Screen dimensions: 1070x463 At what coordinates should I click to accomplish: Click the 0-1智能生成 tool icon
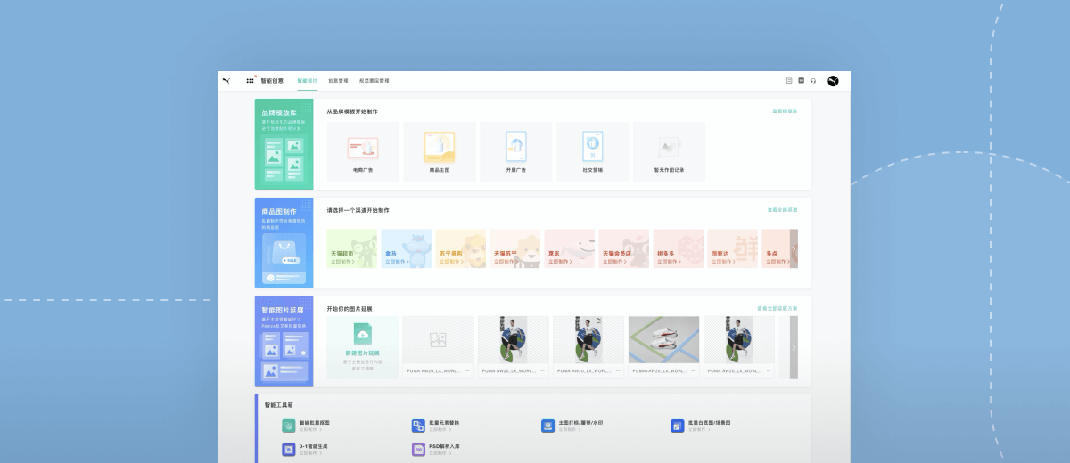click(289, 450)
